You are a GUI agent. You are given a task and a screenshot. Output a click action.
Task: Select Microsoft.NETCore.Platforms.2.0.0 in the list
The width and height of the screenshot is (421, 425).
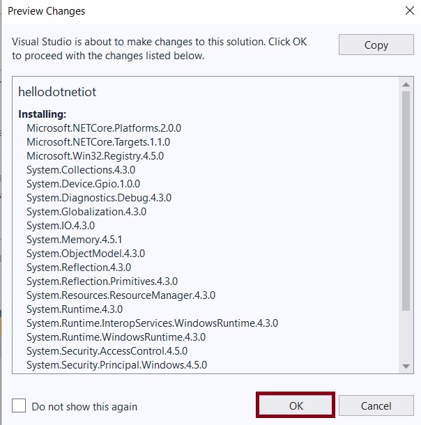103,128
